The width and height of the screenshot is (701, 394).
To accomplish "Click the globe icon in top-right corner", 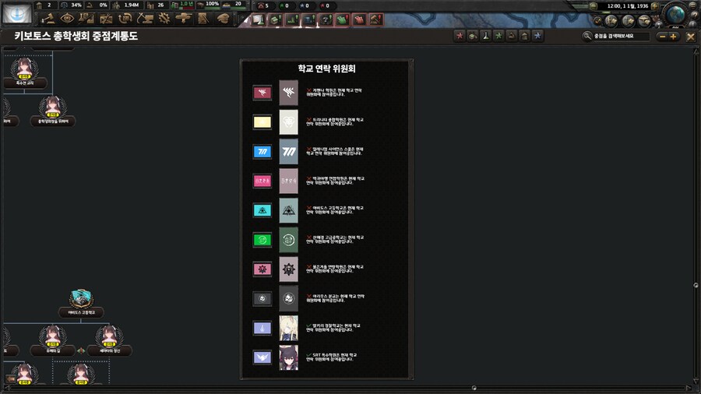I will point(676,13).
